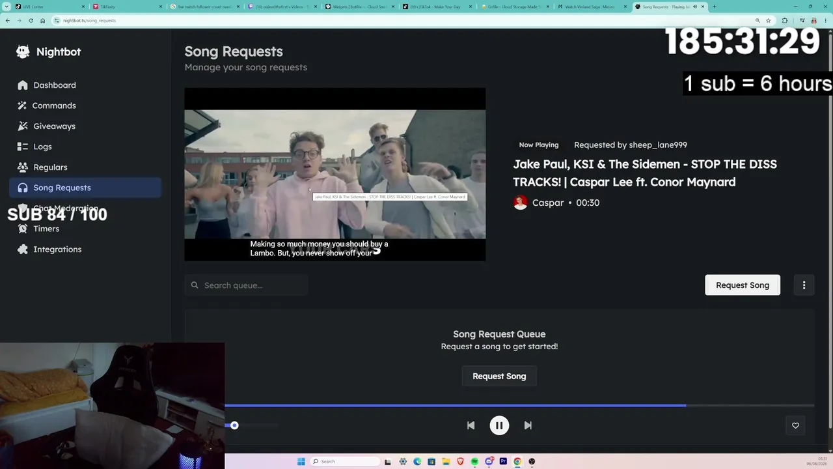This screenshot has width=833, height=469.
Task: Switch to the Gofile Cloud Storage tab
Action: (515, 7)
